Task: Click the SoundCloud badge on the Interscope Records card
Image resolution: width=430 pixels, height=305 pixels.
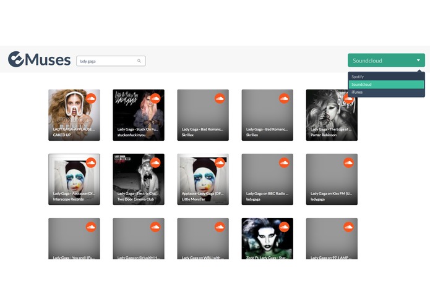Action: (91, 162)
